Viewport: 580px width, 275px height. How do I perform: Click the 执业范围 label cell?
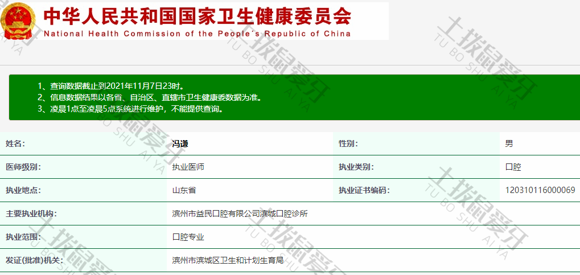point(83,237)
